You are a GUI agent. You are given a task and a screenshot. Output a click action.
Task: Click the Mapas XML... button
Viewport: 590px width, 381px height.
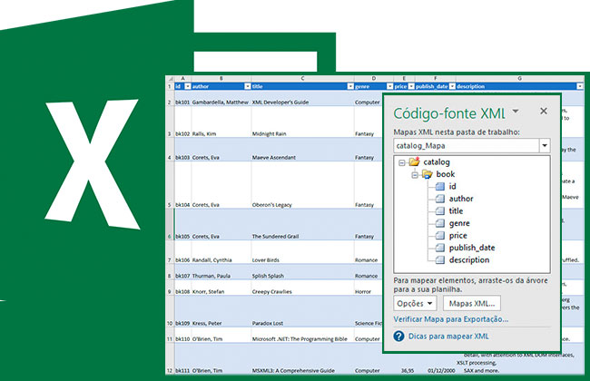coord(472,304)
